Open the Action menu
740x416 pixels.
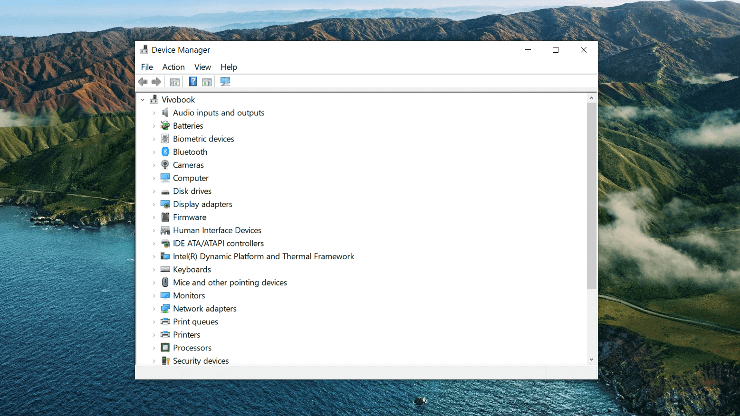click(173, 67)
